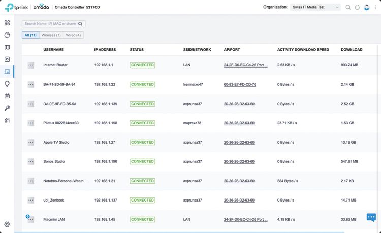Viewport: 381px width, 233px height.
Task: Click download speed 584 Bytes / s
Action: (288, 181)
